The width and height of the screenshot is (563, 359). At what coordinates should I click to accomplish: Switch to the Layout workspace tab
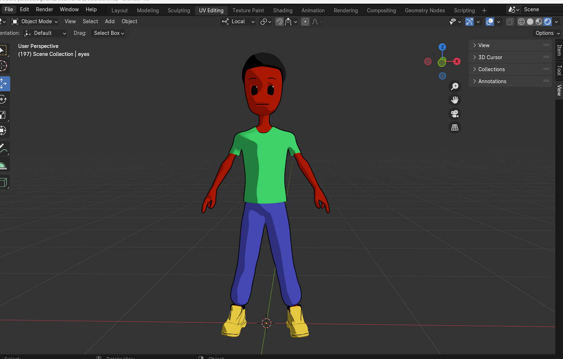pyautogui.click(x=120, y=11)
